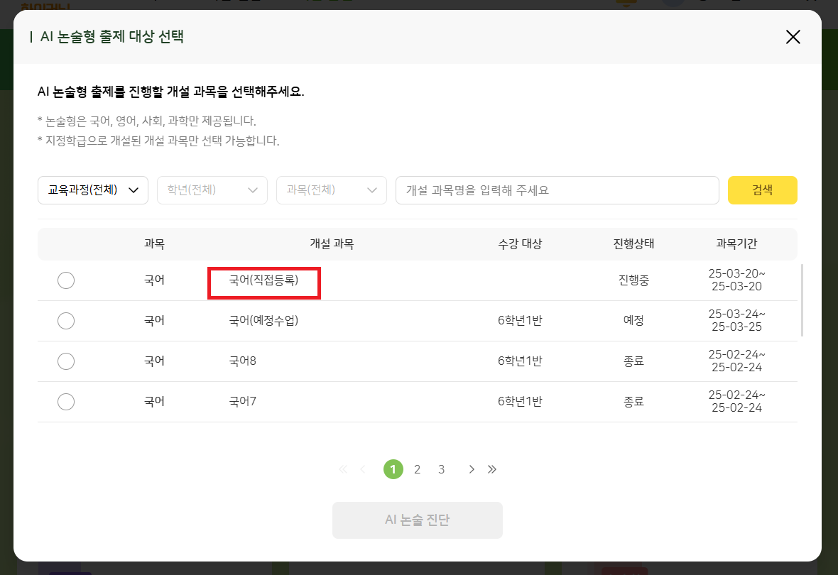Click the next page arrow icon

[x=471, y=469]
